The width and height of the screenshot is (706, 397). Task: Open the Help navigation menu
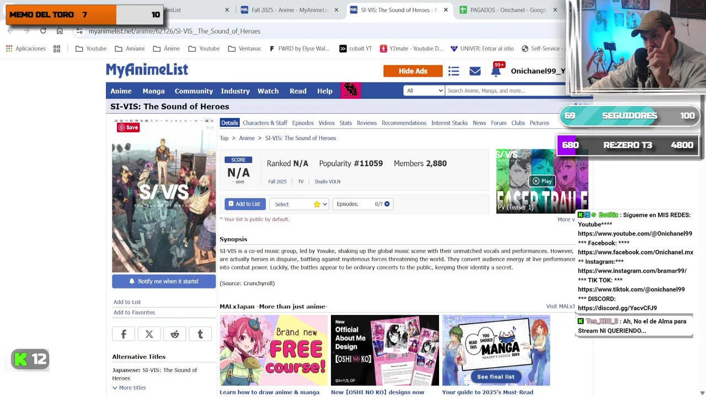(x=325, y=91)
